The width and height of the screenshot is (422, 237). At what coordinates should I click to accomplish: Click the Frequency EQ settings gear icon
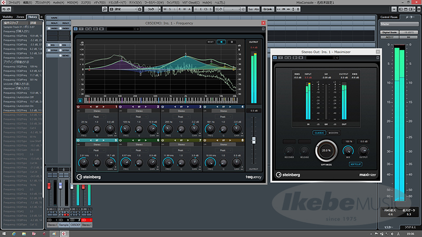pyautogui.click(x=233, y=41)
